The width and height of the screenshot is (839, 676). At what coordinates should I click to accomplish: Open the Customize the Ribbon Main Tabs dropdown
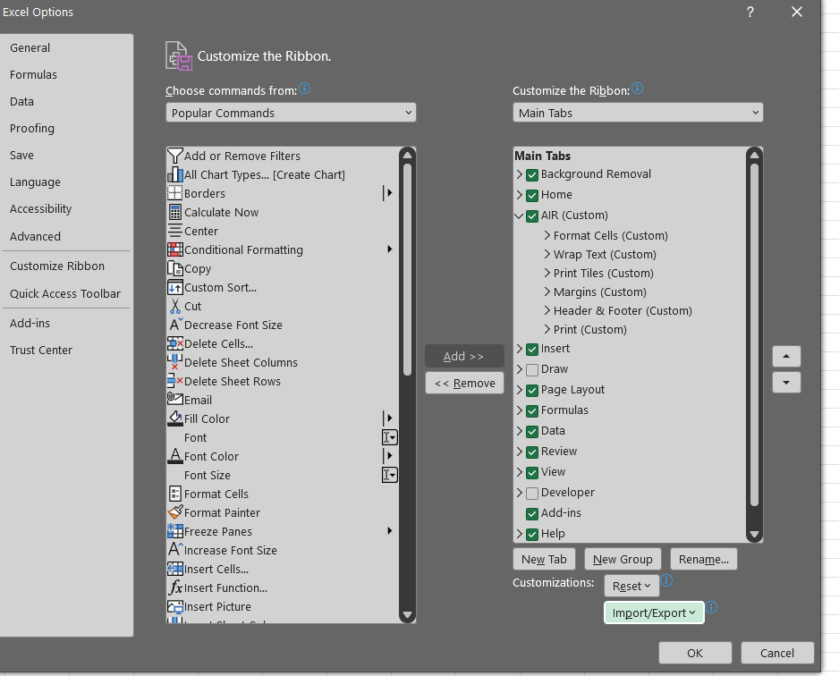click(x=638, y=113)
